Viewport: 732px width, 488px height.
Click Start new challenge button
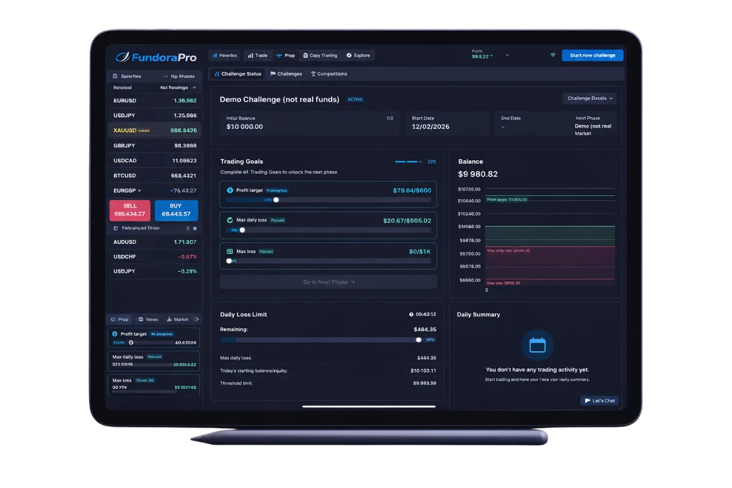pos(592,55)
